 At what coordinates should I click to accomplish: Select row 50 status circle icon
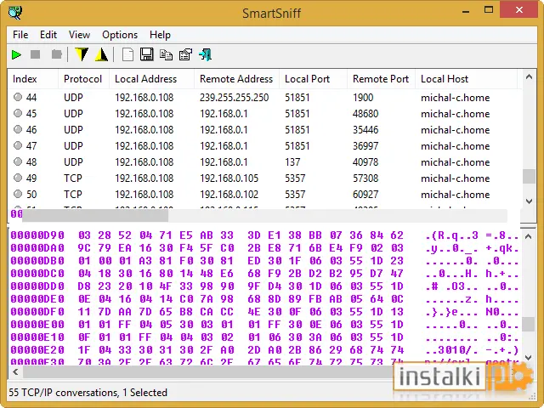click(x=18, y=194)
